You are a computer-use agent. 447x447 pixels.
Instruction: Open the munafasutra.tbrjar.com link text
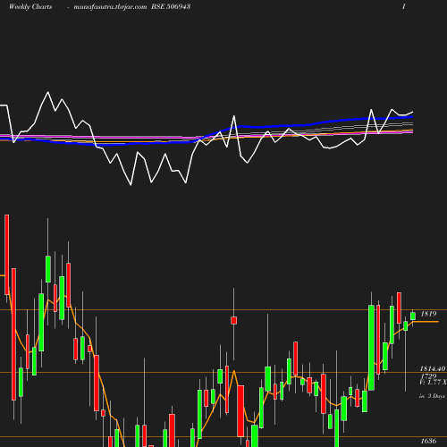[110, 7]
